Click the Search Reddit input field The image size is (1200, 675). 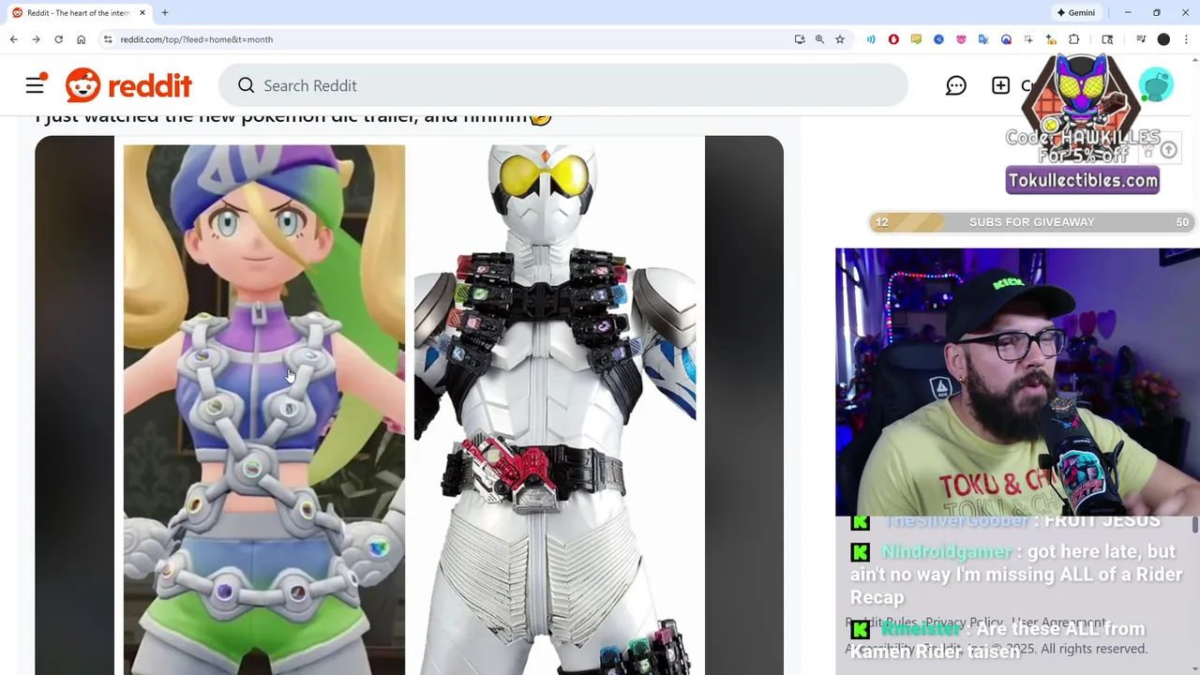pos(562,85)
